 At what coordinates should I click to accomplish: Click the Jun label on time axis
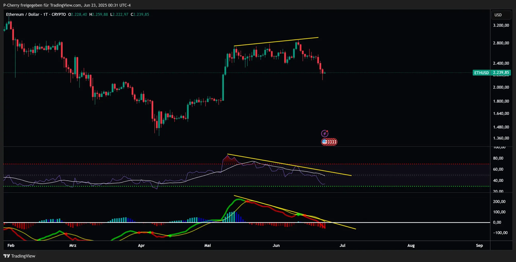[x=276, y=246]
